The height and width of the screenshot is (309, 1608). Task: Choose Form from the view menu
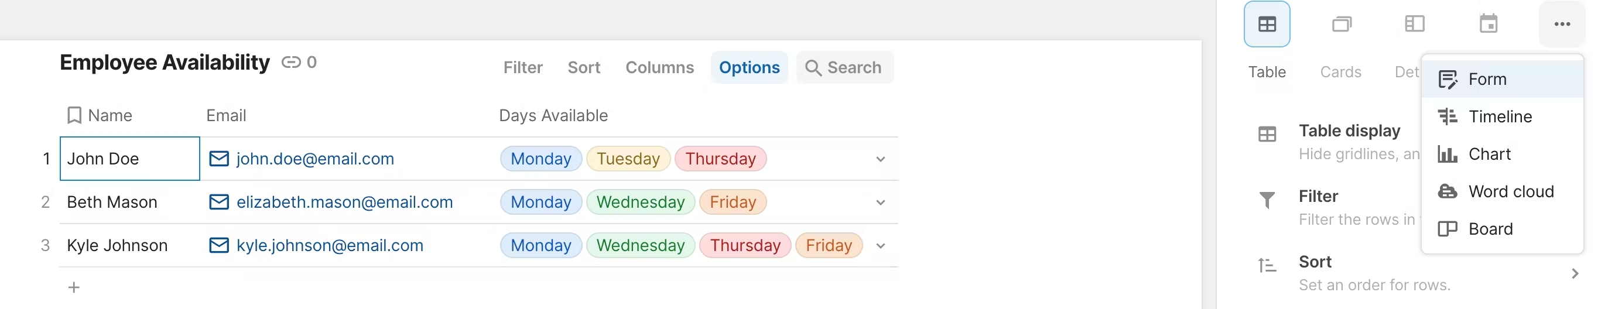click(x=1487, y=79)
